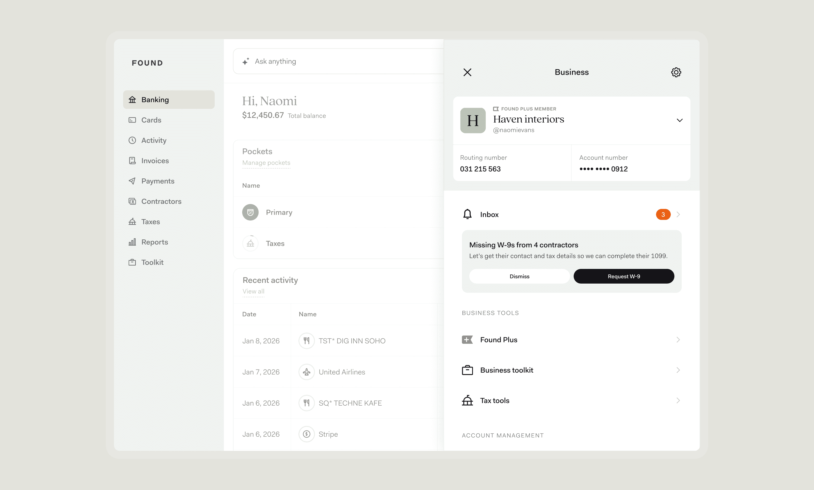Click the Business toolkit briefcase icon
This screenshot has width=814, height=490.
467,370
